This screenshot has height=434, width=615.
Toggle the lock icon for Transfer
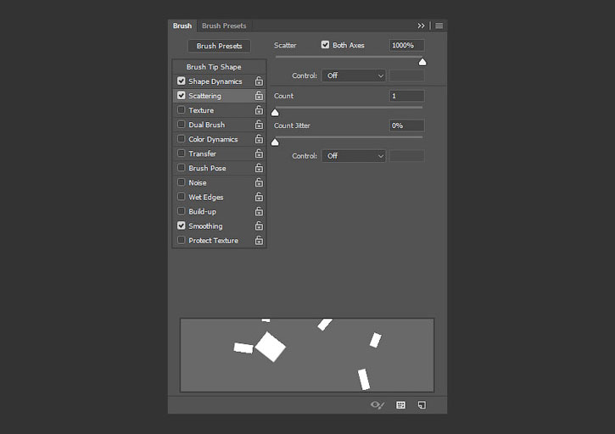(x=259, y=153)
